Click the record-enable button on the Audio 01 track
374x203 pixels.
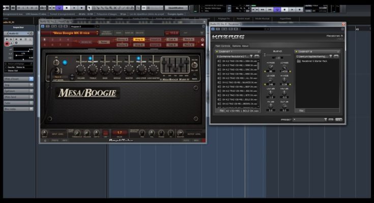7,44
